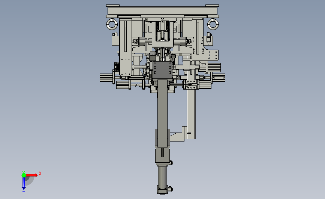Select the right lifting eye bolt ring
The height and width of the screenshot is (199, 325).
click(x=213, y=24)
